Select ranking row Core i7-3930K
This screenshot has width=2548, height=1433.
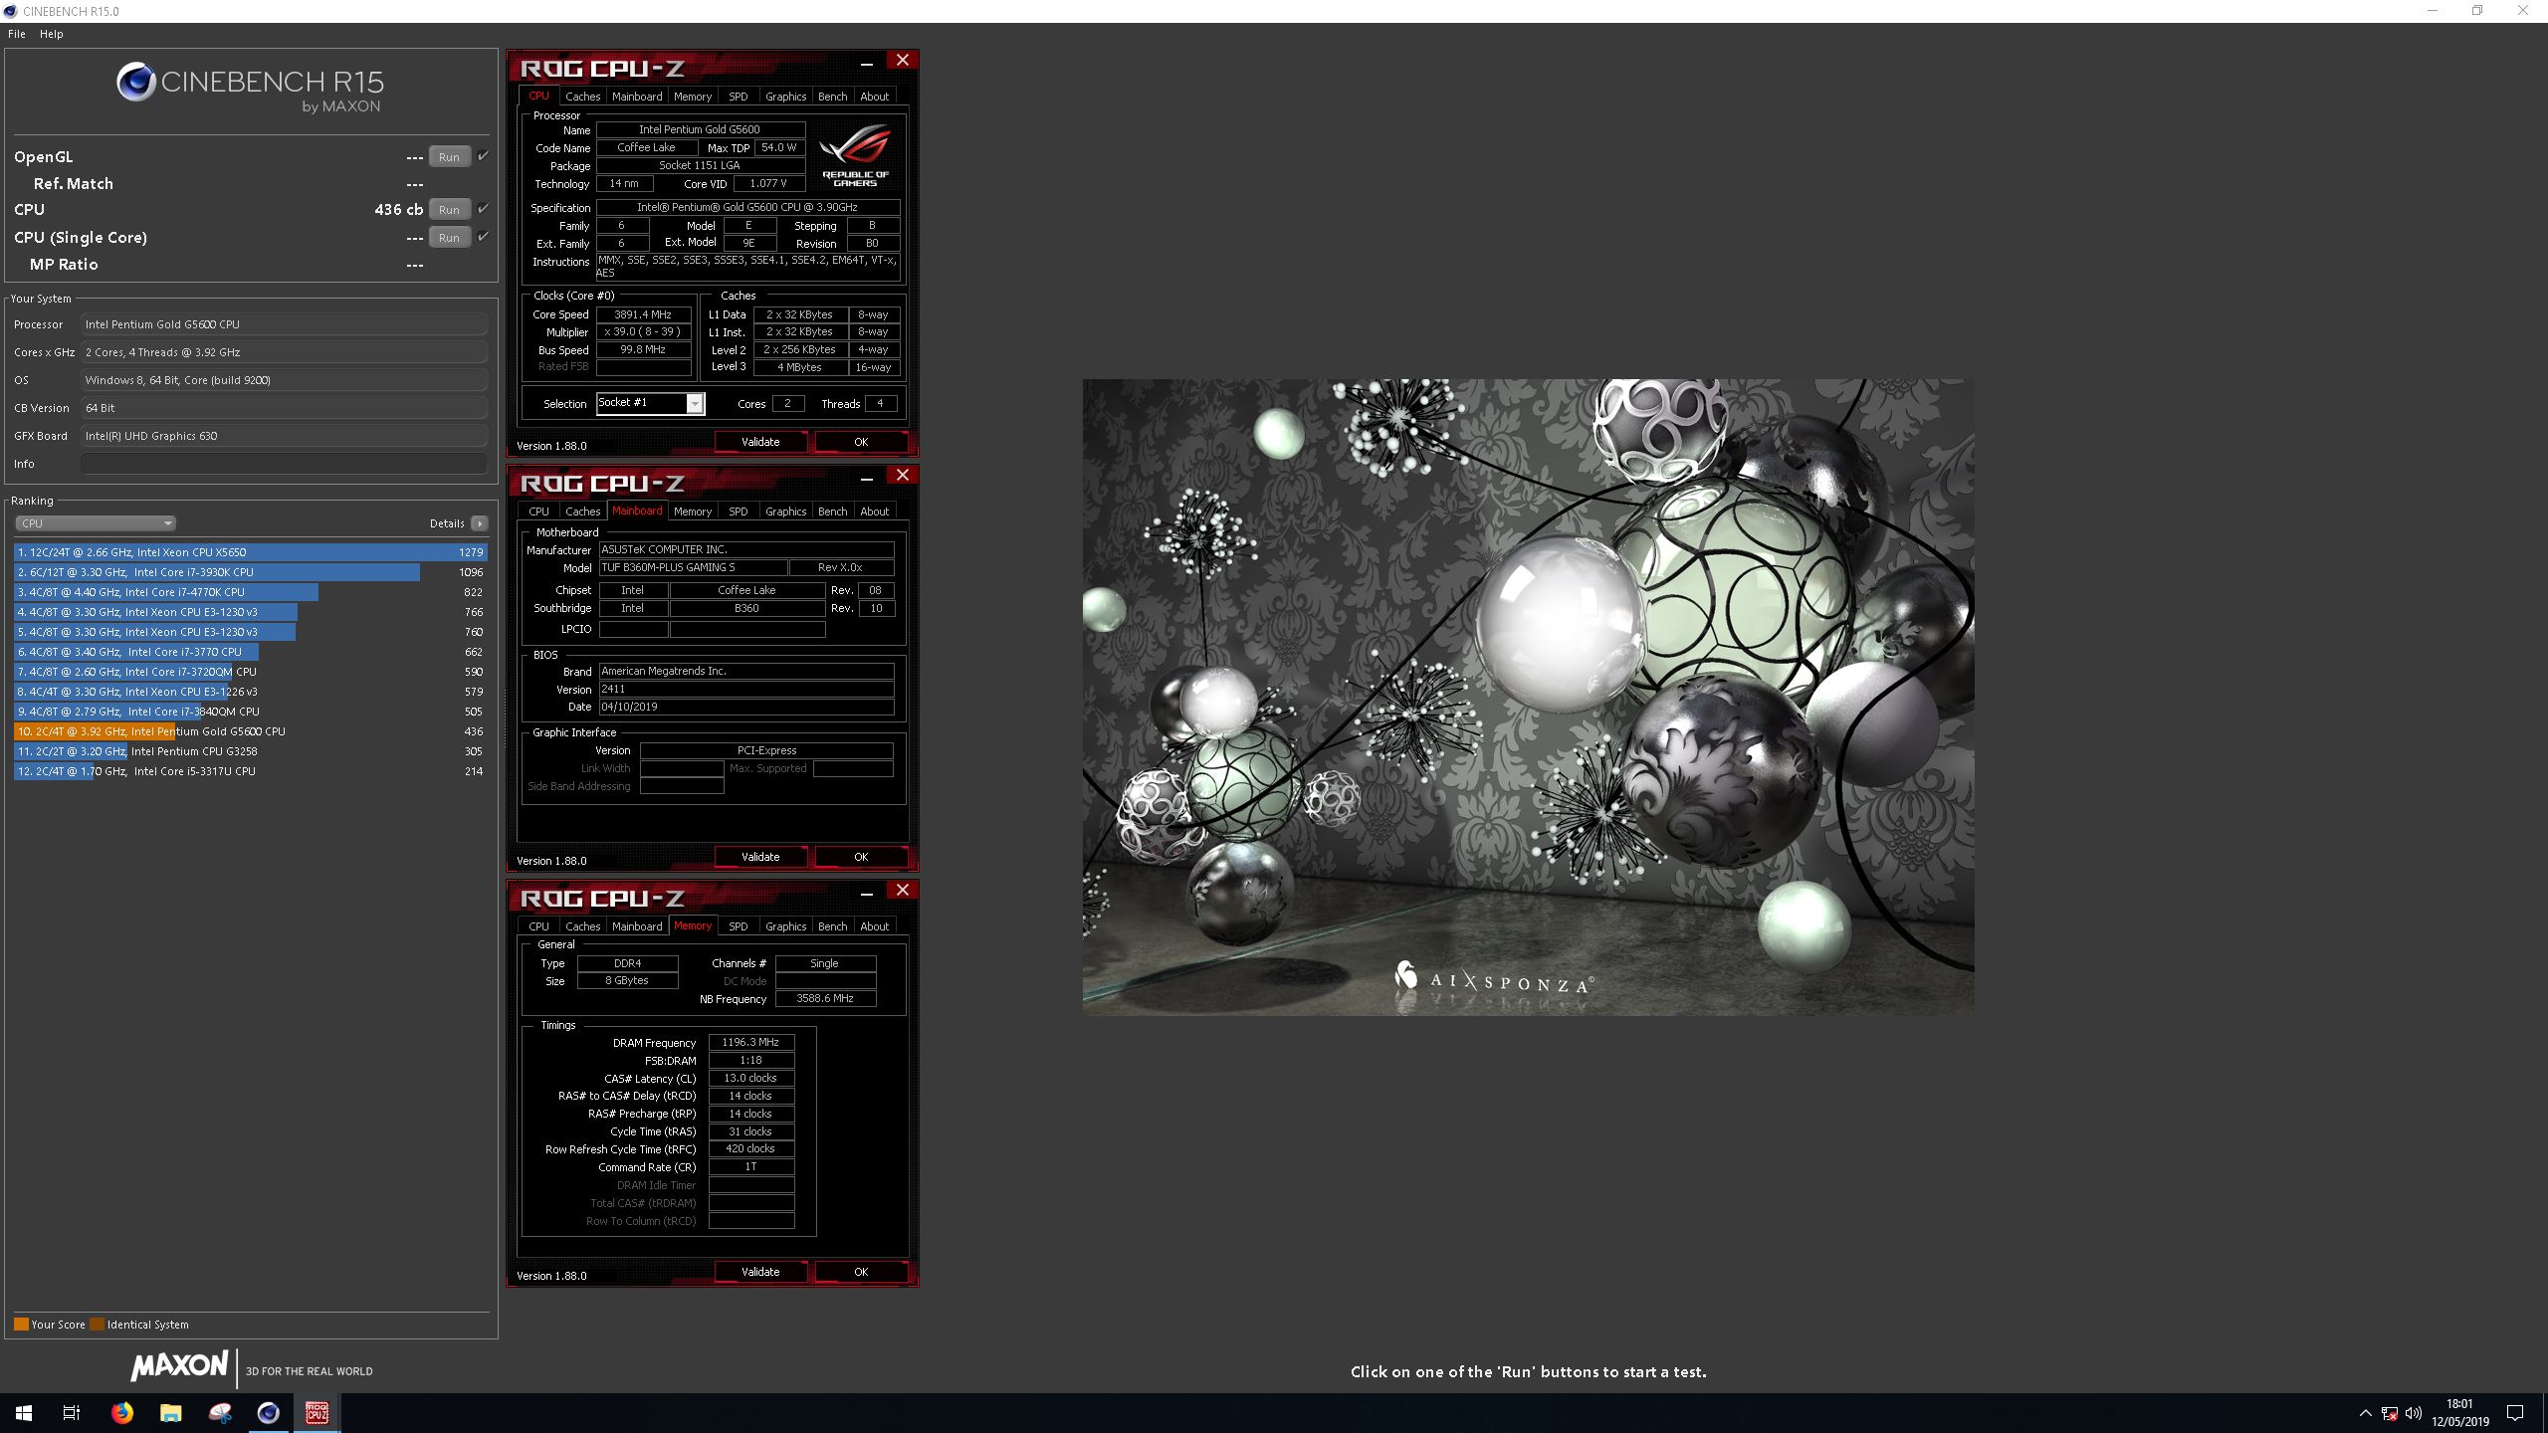251,572
